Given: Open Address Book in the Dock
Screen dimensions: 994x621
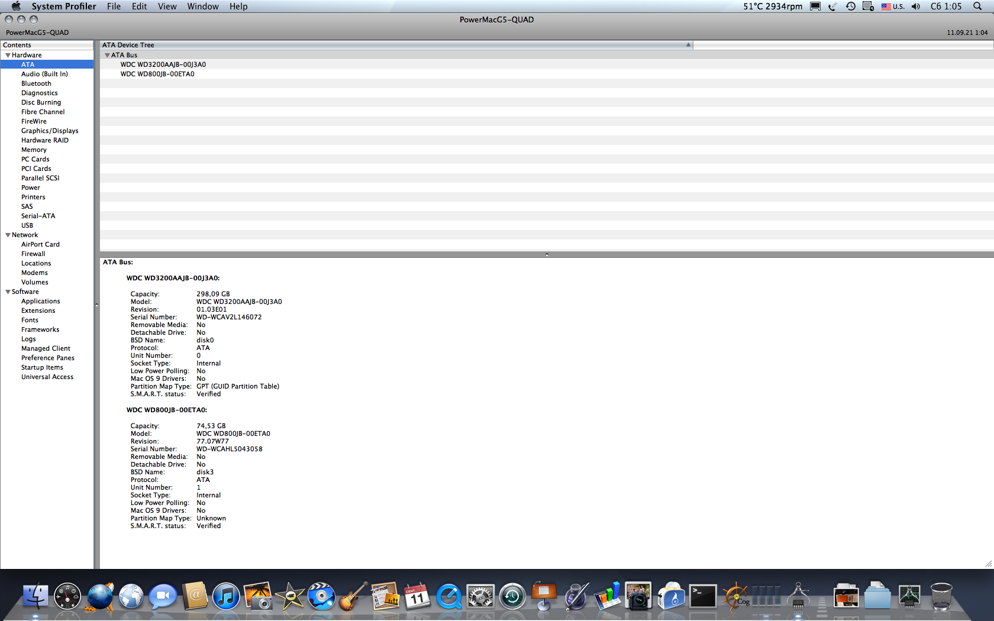Looking at the screenshot, I should click(195, 596).
